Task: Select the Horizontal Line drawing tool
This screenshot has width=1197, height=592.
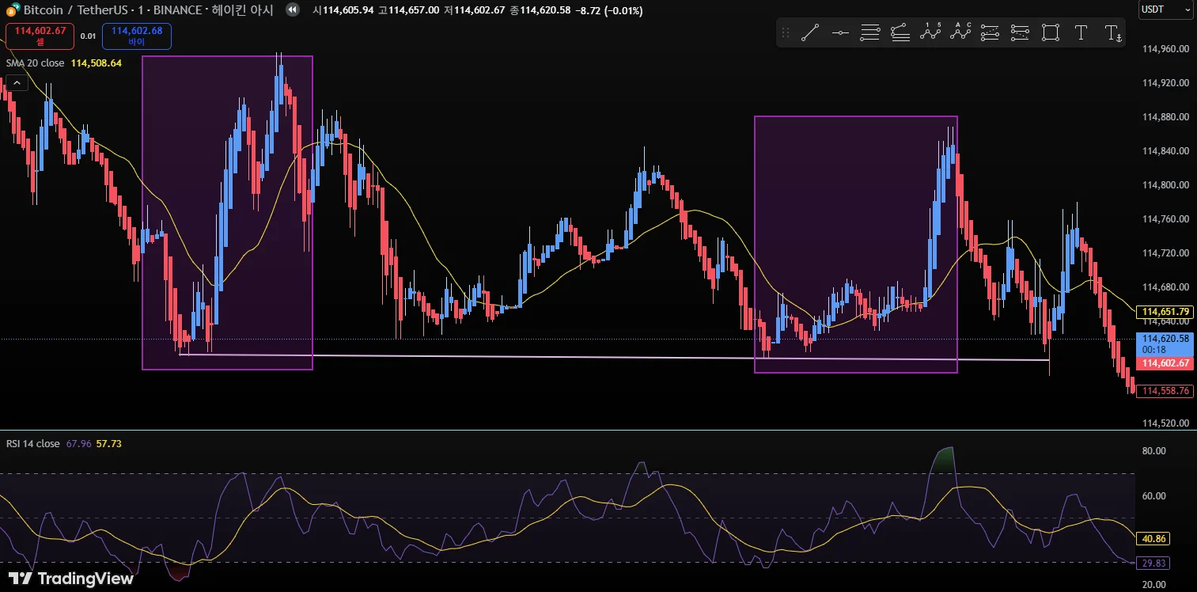Action: coord(840,32)
